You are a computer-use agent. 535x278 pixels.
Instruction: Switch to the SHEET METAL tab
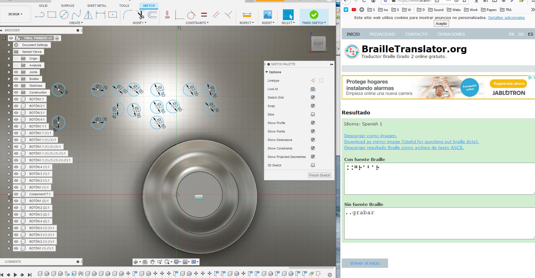pyautogui.click(x=97, y=6)
